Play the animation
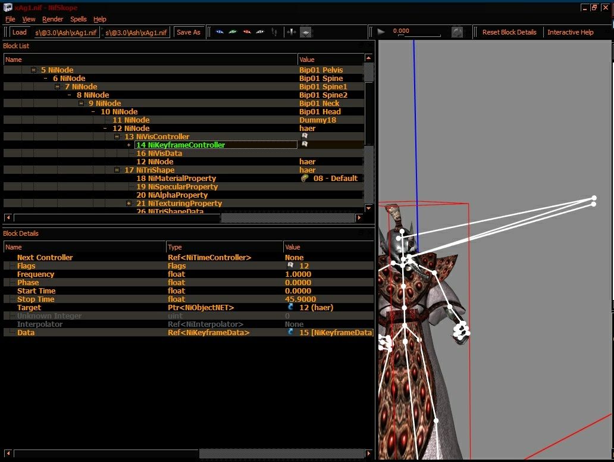The image size is (614, 462). coord(381,32)
